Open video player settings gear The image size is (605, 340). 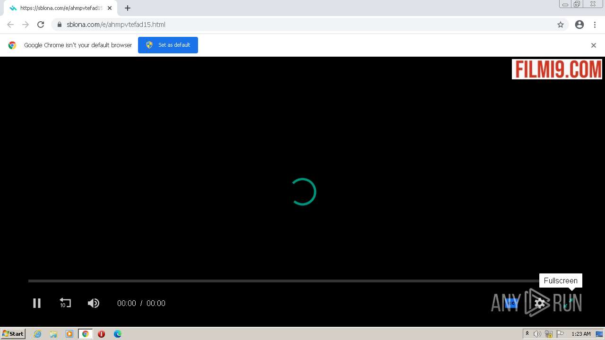tap(540, 303)
